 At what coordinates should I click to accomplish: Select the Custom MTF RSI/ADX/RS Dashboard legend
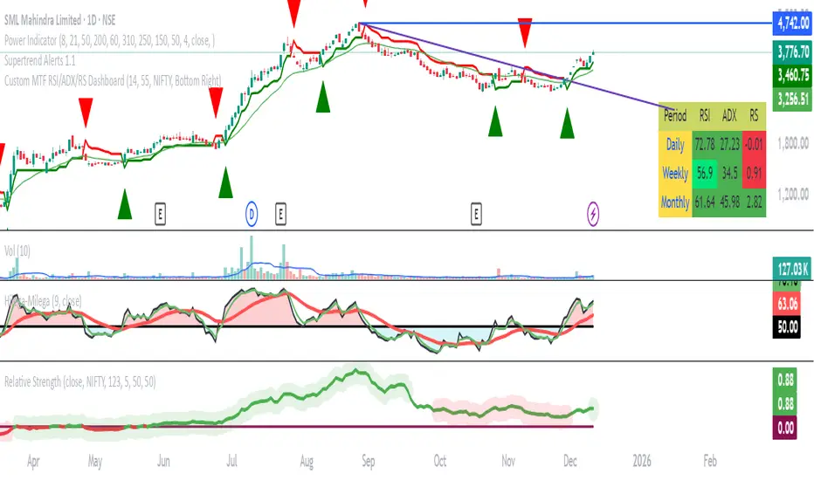click(113, 81)
